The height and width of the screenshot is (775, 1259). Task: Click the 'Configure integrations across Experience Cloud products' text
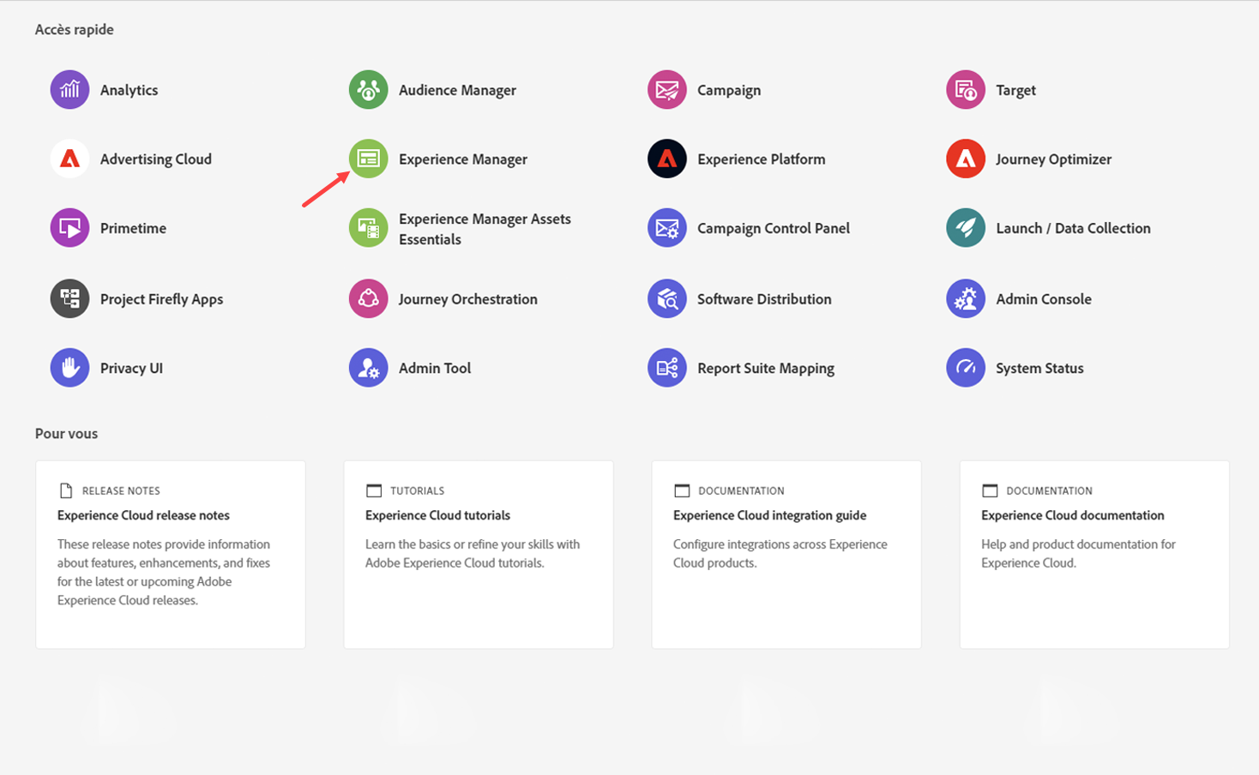point(780,554)
